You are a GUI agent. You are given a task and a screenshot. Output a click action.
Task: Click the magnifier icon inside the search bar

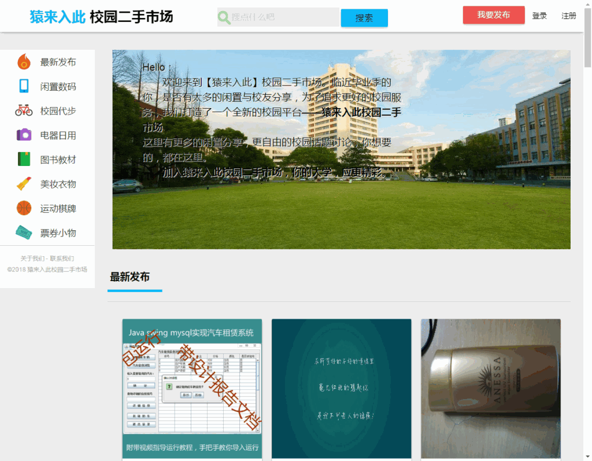pyautogui.click(x=224, y=18)
